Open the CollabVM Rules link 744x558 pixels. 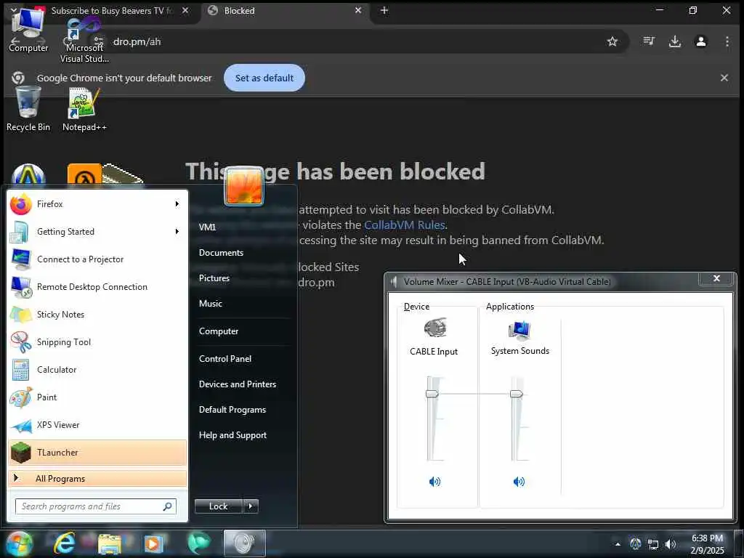click(x=404, y=225)
